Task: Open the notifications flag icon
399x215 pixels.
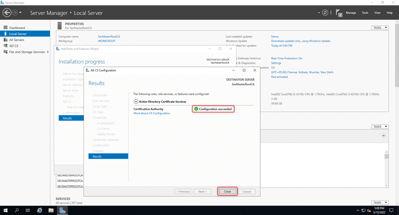Action: [x=338, y=13]
